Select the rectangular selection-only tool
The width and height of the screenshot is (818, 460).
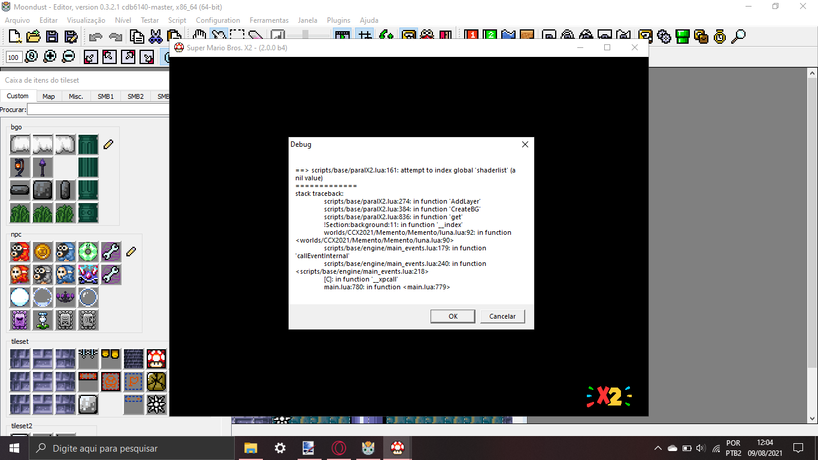238,36
